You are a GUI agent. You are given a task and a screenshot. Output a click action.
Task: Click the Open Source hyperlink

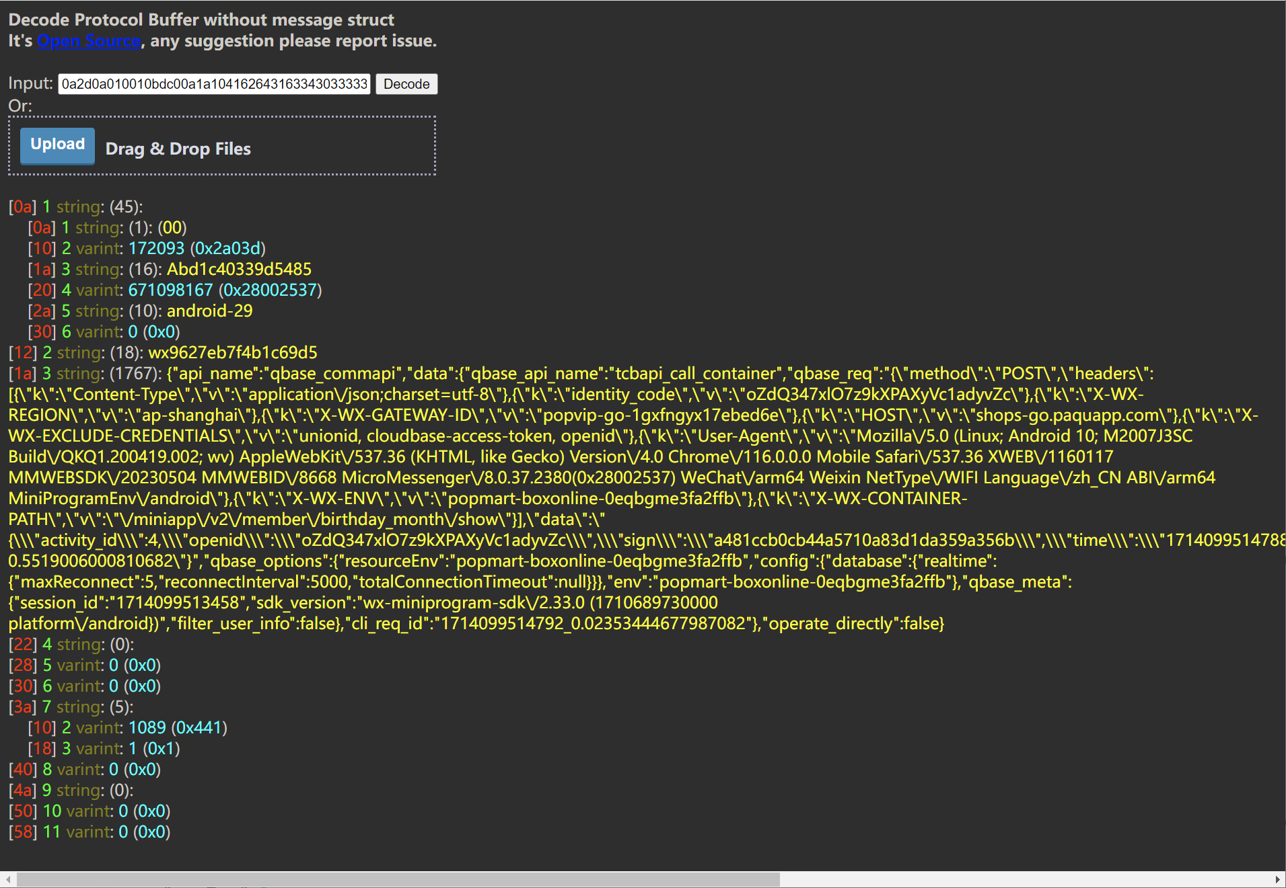(89, 41)
